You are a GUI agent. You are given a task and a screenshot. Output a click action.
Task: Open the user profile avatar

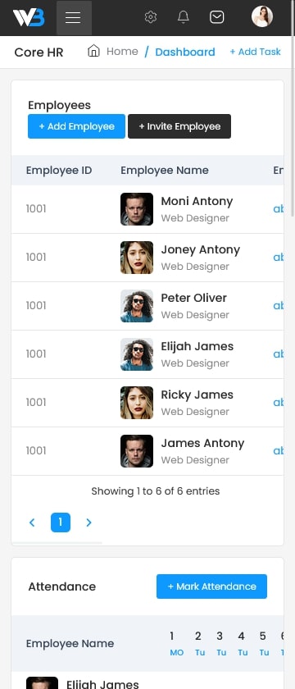pyautogui.click(x=262, y=16)
